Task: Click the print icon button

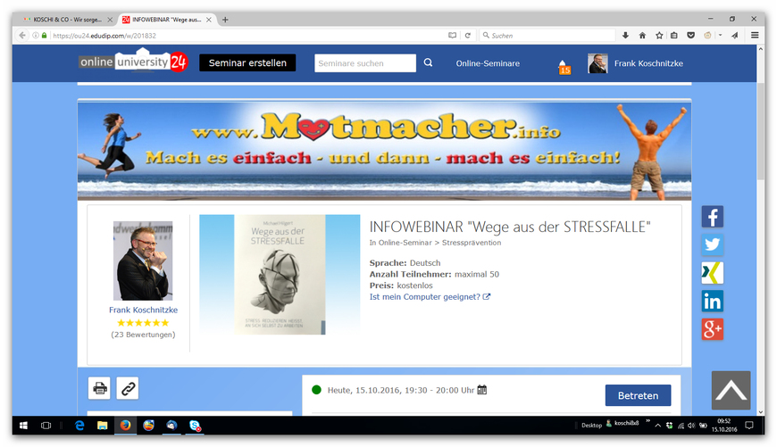Action: point(100,388)
